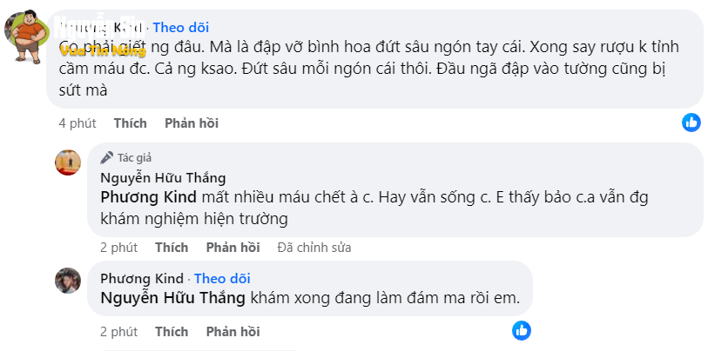The height and width of the screenshot is (351, 708).
Task: Follow the first commenter via Theo dõi
Action: [180, 28]
